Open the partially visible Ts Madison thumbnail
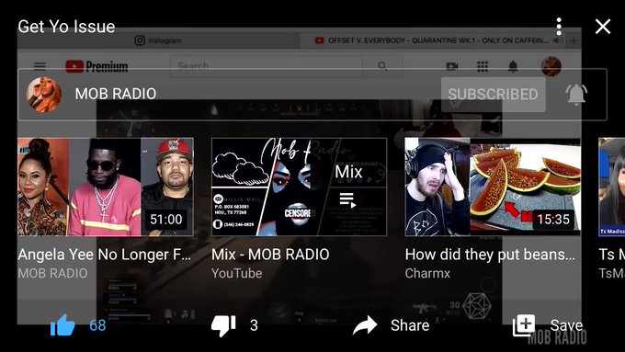Viewport: 625px width, 352px height. (612, 187)
